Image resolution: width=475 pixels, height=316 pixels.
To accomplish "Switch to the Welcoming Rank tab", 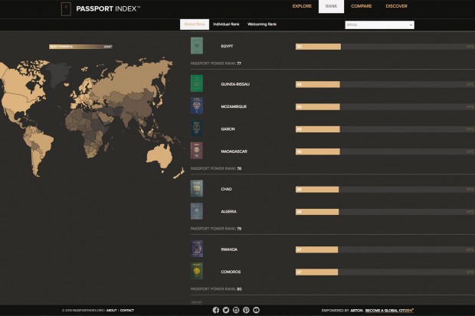I will click(262, 24).
